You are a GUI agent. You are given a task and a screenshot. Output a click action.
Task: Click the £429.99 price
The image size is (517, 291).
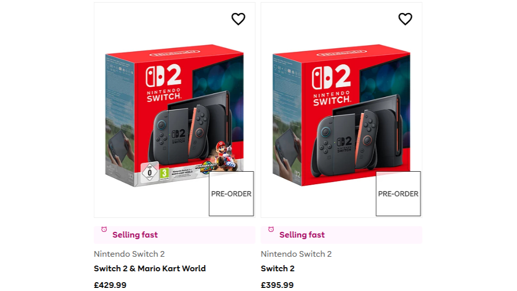tap(110, 285)
